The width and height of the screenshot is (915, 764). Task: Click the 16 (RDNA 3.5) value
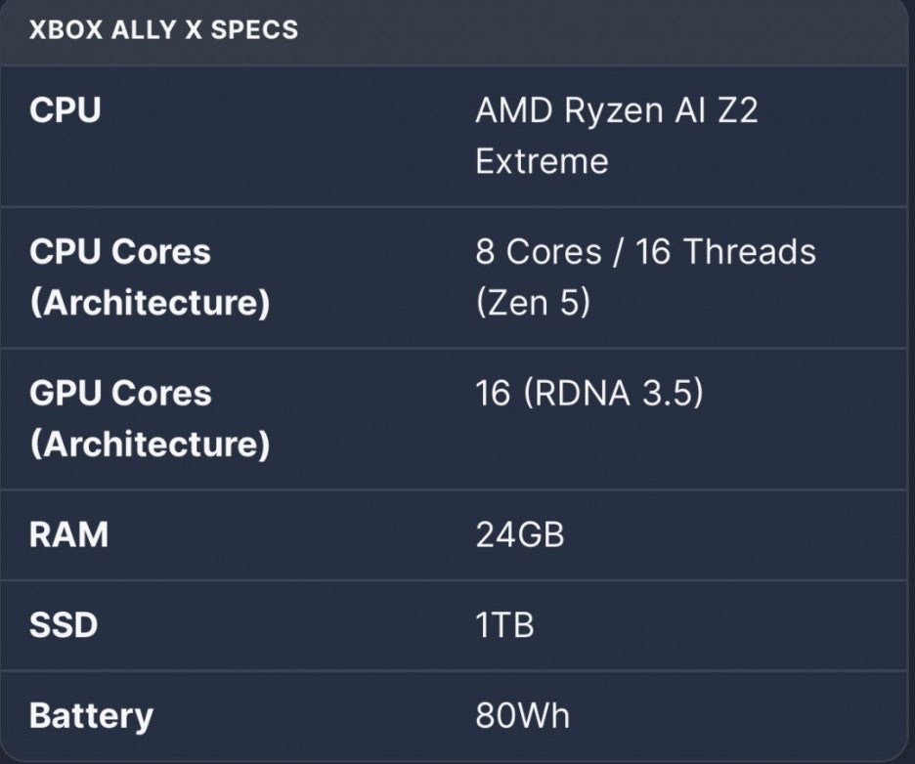589,393
